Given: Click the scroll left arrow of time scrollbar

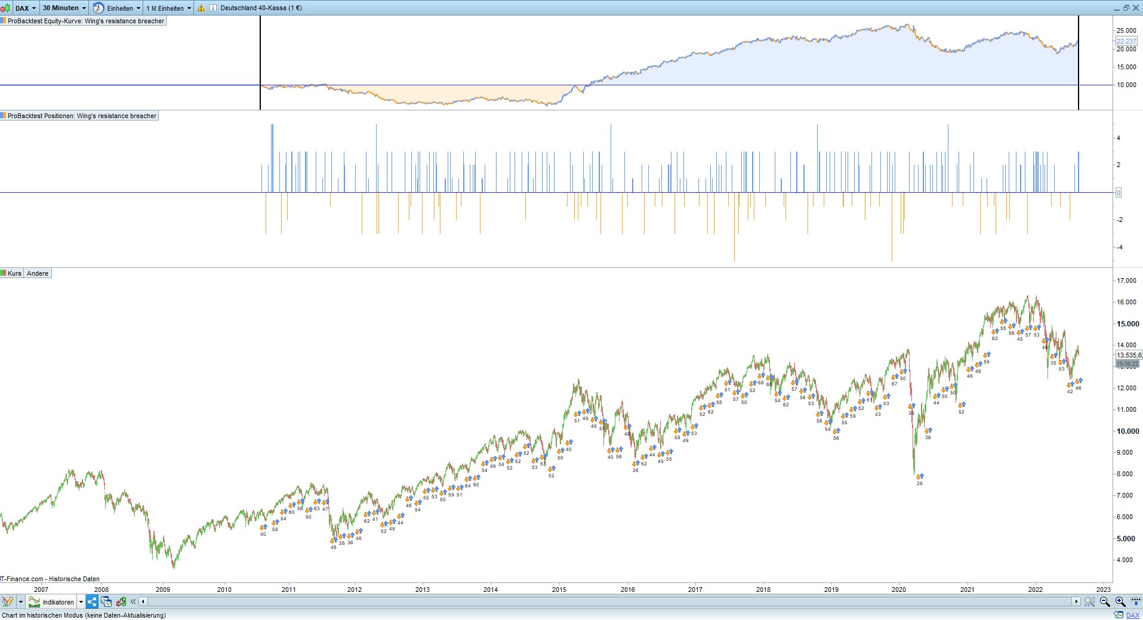Looking at the screenshot, I should [x=143, y=602].
